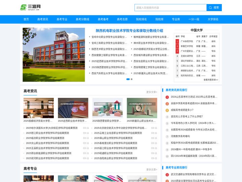Open ranked article 2024滕州一中高考成绩
The width and height of the screenshot is (242, 182).
point(191,150)
